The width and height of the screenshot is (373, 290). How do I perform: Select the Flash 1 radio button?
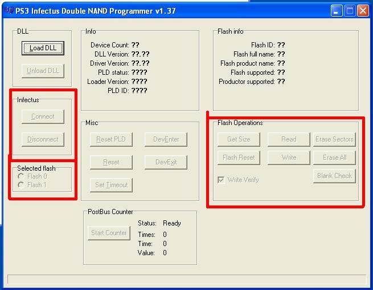32,185
